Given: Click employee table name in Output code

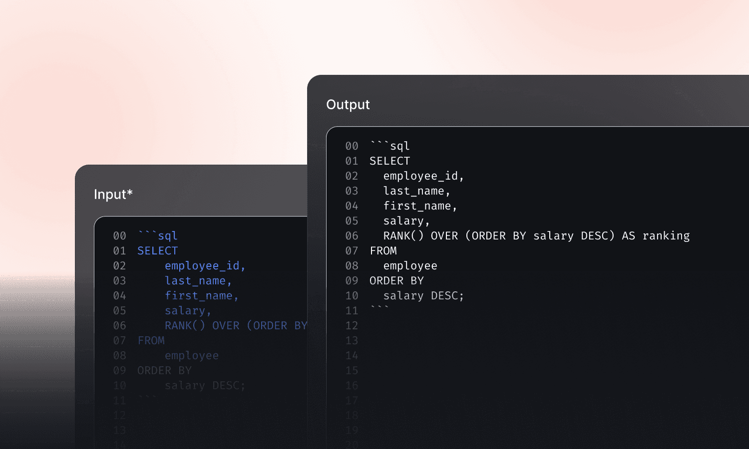Looking at the screenshot, I should [410, 265].
